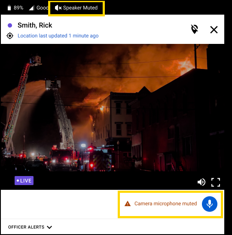Screen dimensions: 232x235
Task: Click the 89% battery level text
Action: pos(18,8)
